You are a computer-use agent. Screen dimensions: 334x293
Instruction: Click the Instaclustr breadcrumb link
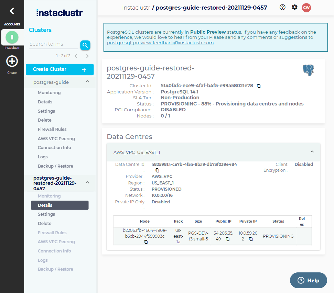coord(136,8)
